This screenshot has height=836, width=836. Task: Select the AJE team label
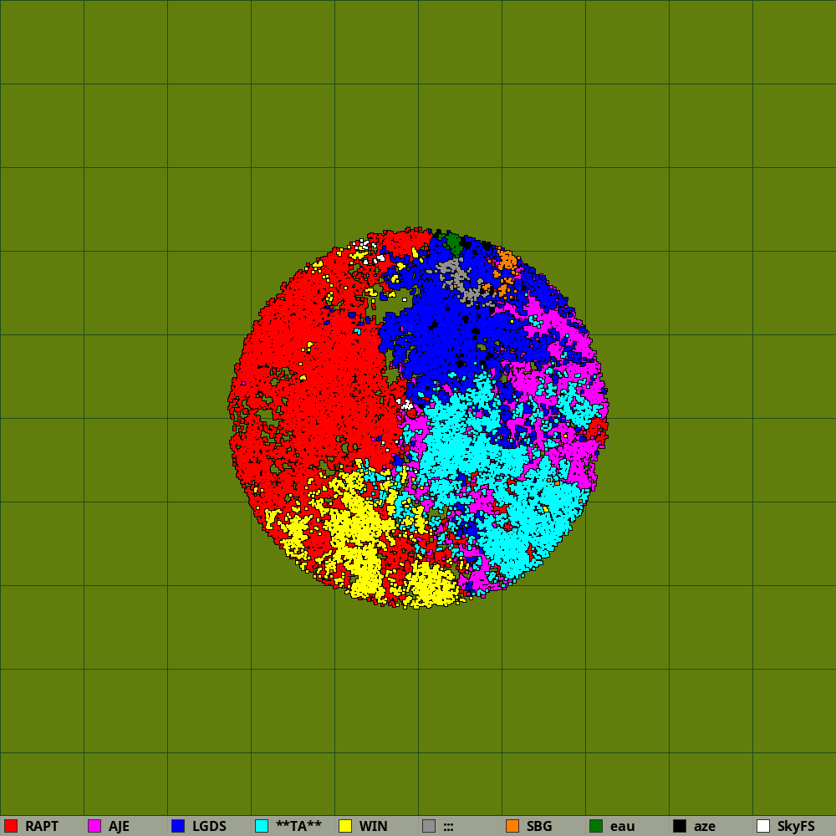[x=119, y=826]
